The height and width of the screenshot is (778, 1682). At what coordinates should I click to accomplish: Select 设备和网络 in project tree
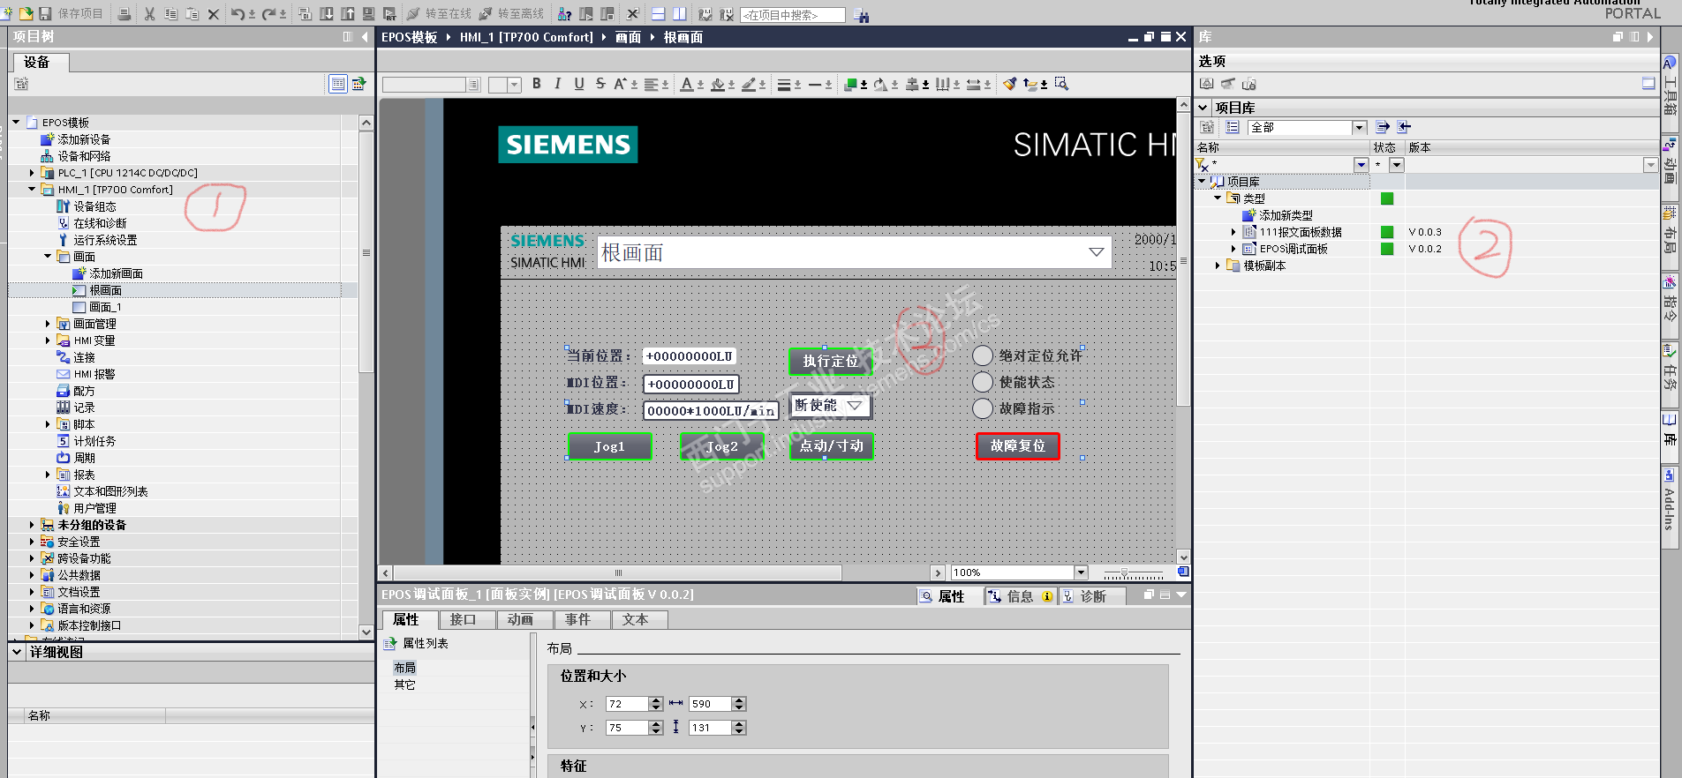coord(84,156)
